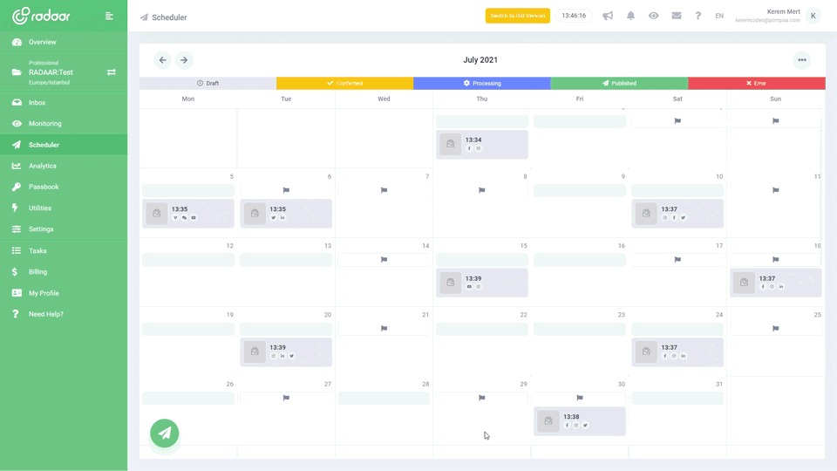Switch workspace using arrows beside RADAAR:Test

[112, 72]
